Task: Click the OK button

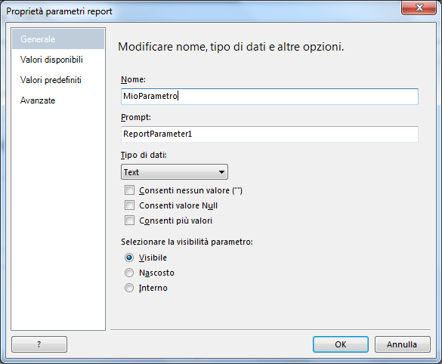Action: click(341, 344)
